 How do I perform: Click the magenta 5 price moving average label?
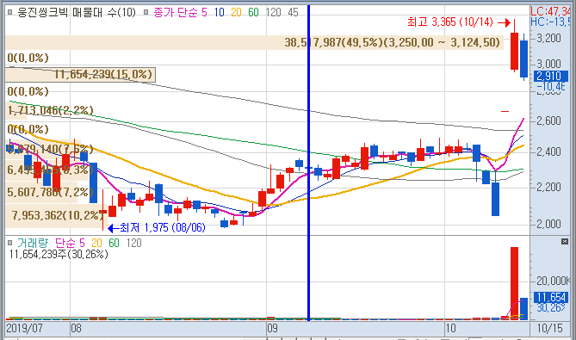click(x=204, y=13)
